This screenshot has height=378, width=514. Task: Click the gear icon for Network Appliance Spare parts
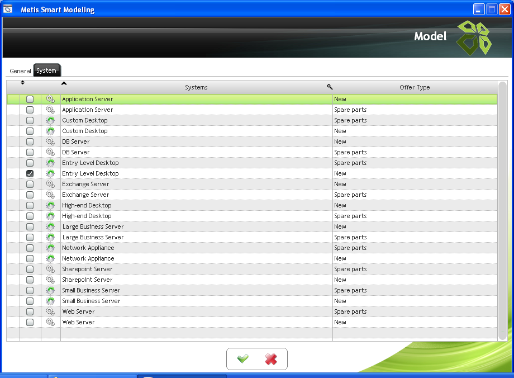point(50,248)
